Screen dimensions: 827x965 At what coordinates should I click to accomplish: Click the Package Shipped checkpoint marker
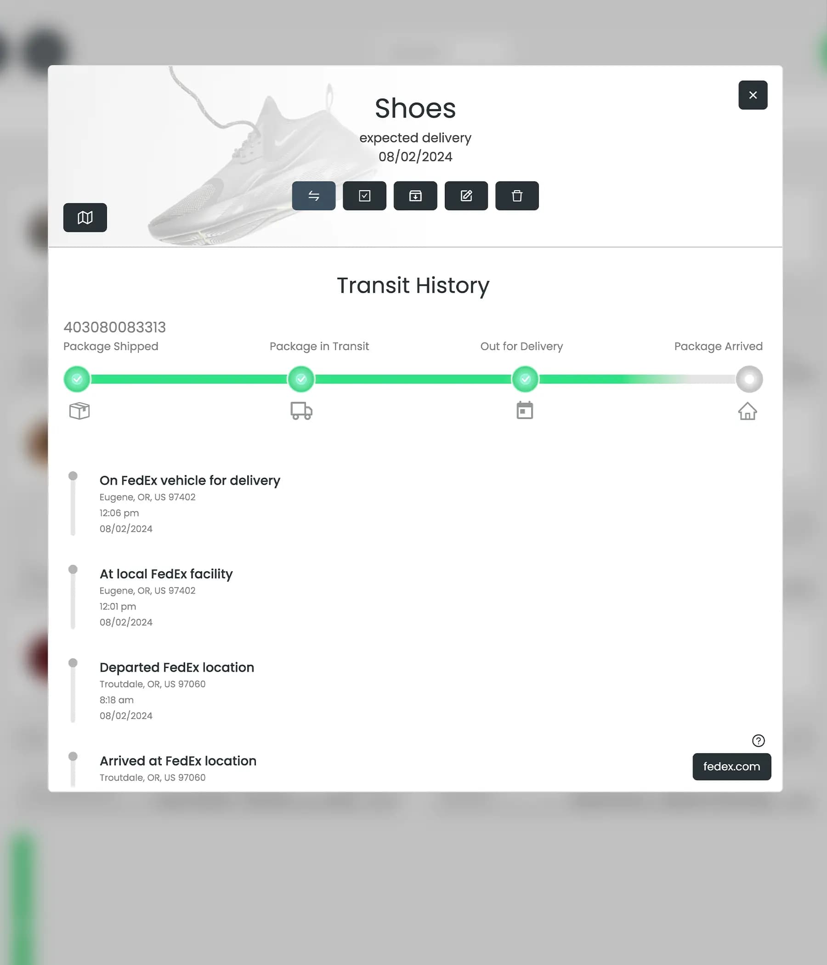tap(77, 379)
